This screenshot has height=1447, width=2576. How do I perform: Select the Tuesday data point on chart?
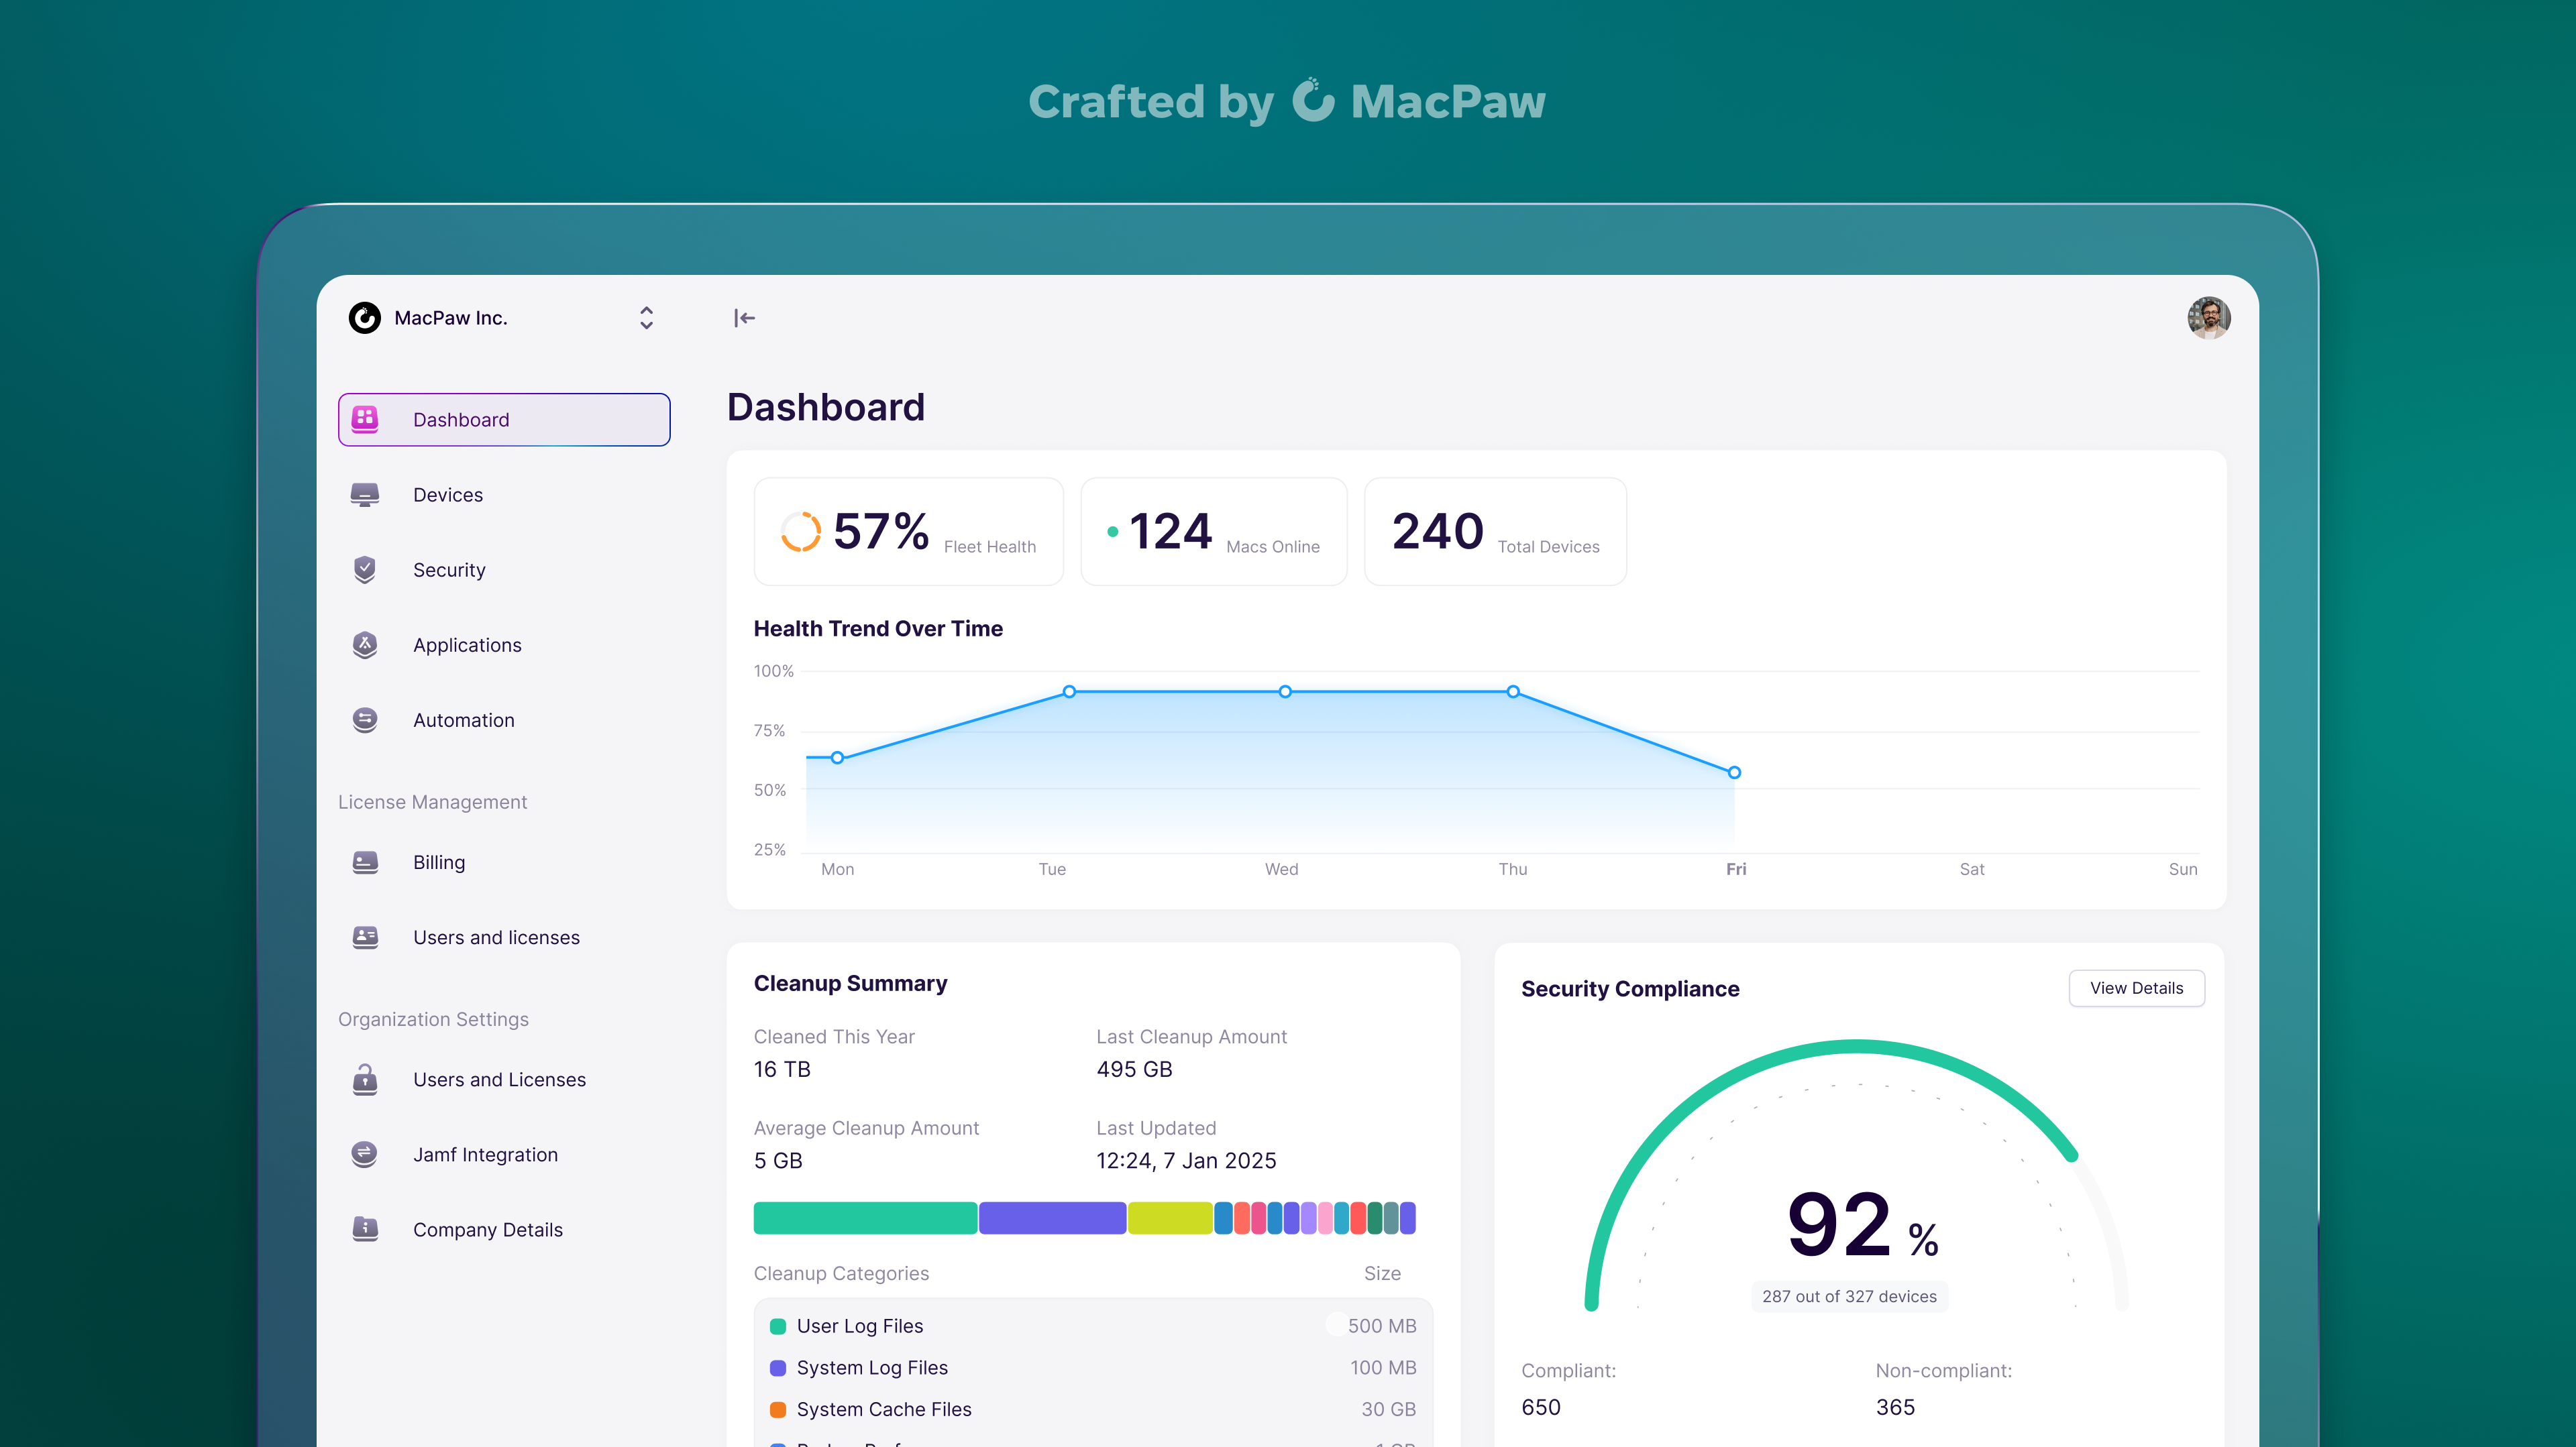pos(1069,691)
